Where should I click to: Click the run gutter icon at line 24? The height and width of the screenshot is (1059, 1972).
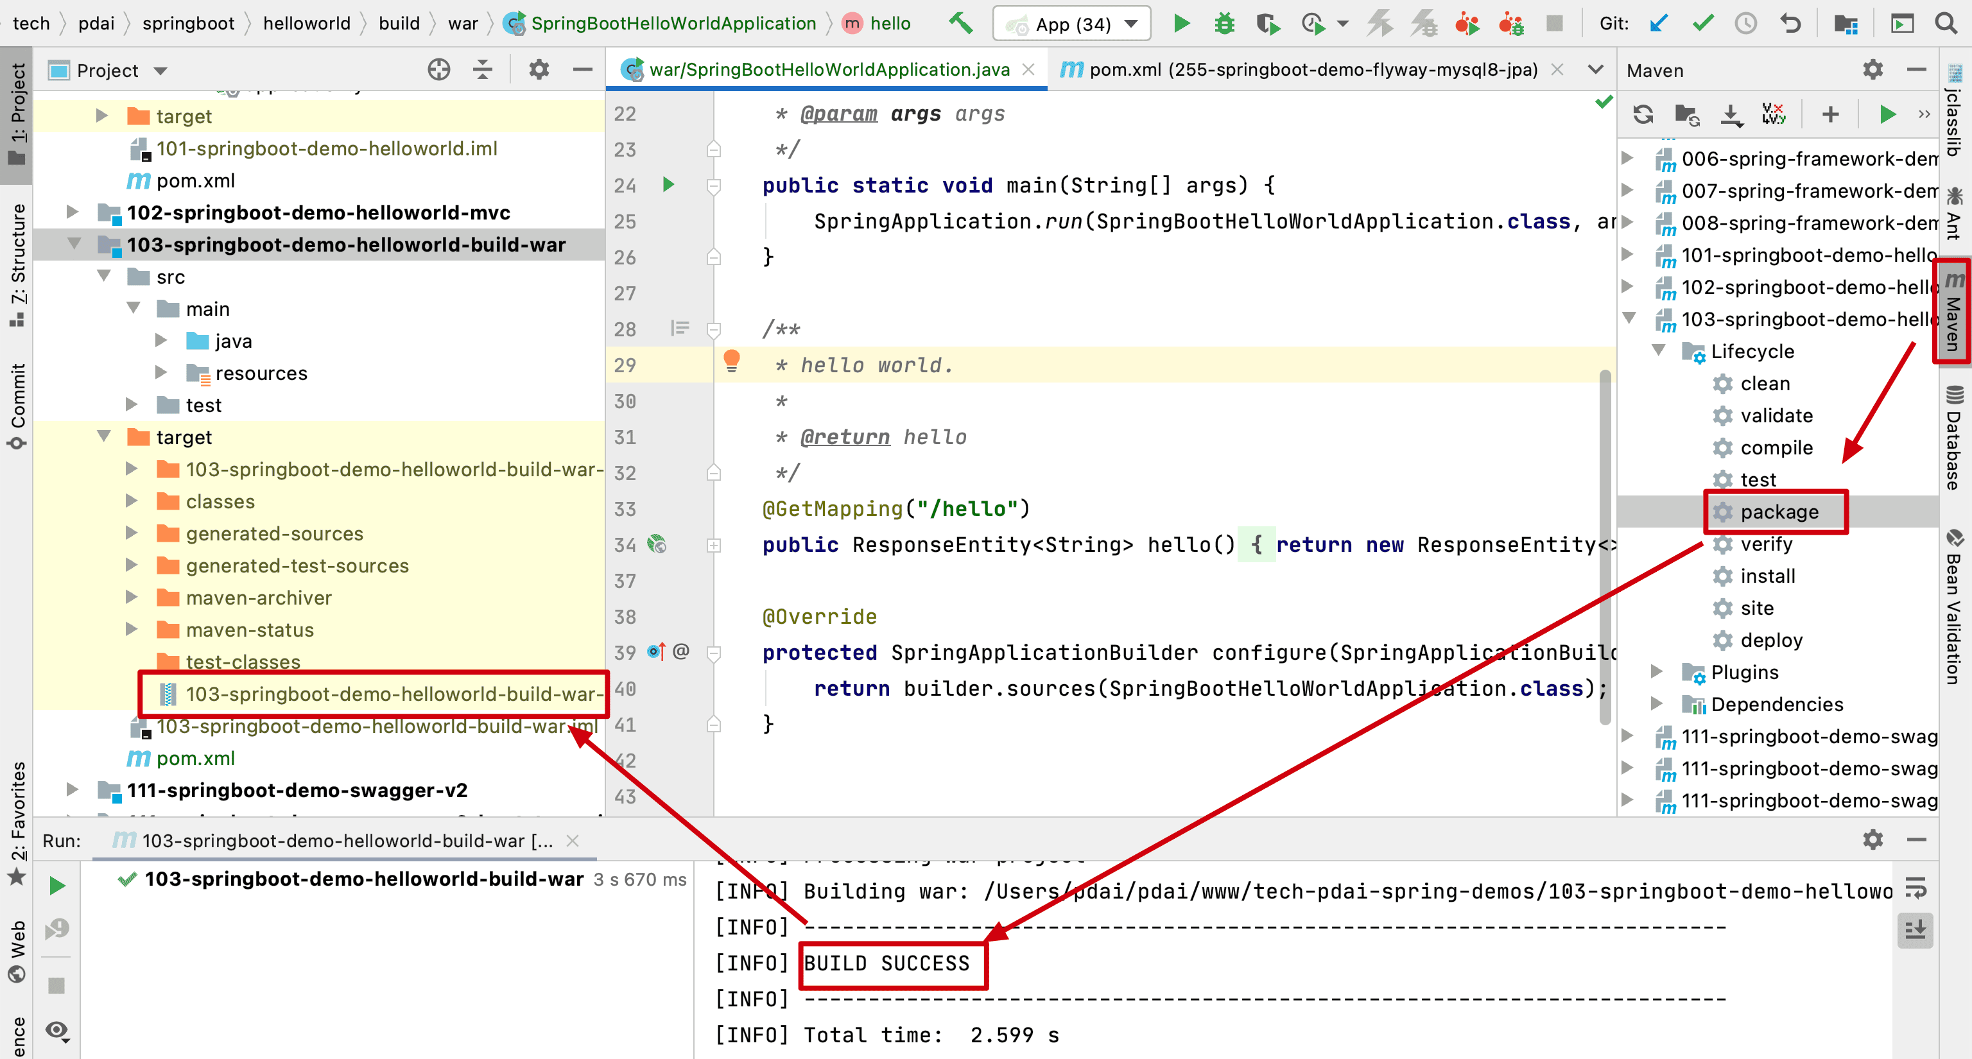pos(668,184)
